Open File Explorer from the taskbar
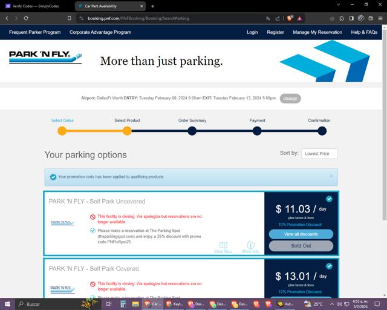 (135, 304)
